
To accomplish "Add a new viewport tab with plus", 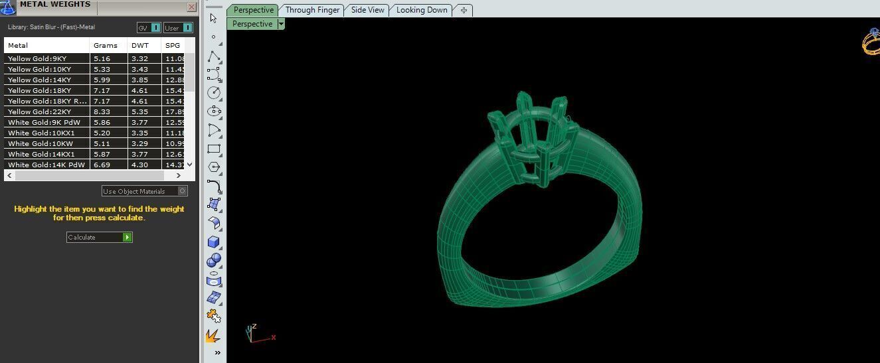I will pyautogui.click(x=464, y=10).
